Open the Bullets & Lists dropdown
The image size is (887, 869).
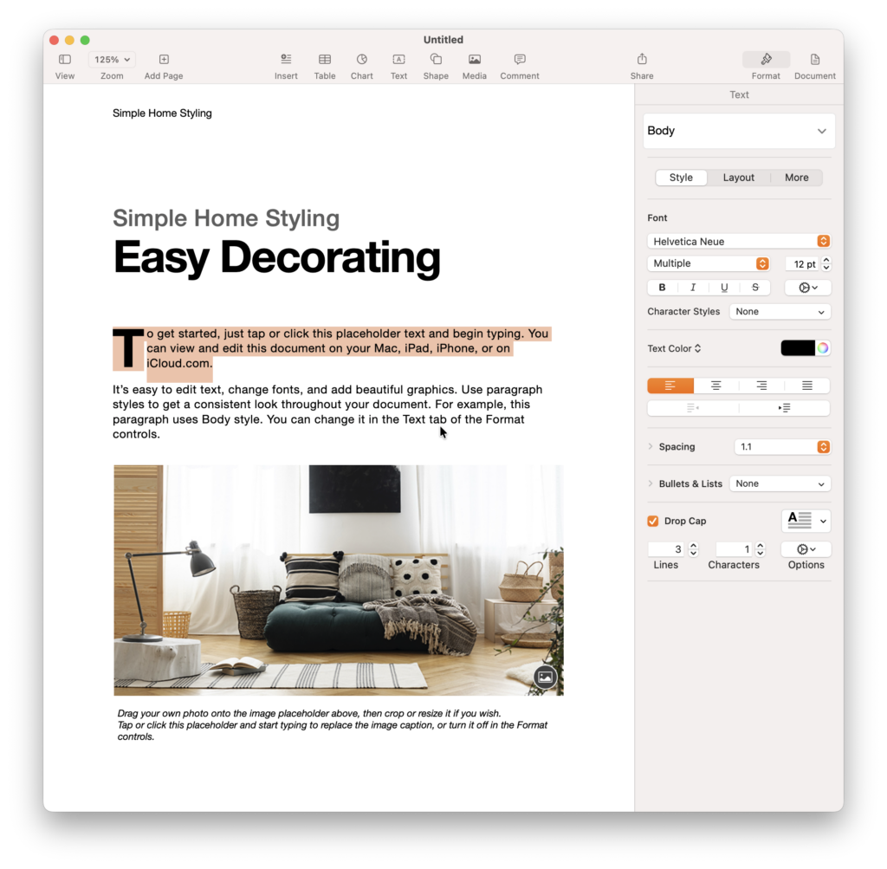point(780,483)
